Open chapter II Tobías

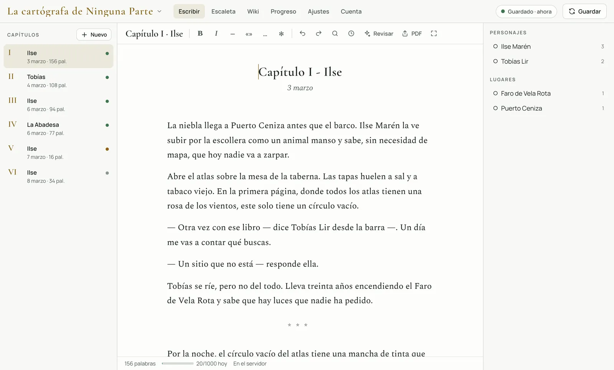coord(58,81)
